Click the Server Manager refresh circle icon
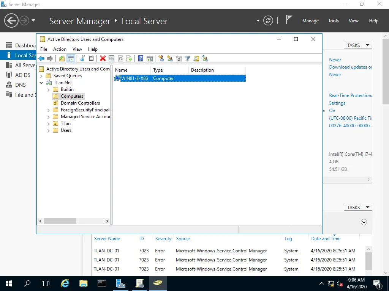This screenshot has height=291, width=389. (x=268, y=20)
